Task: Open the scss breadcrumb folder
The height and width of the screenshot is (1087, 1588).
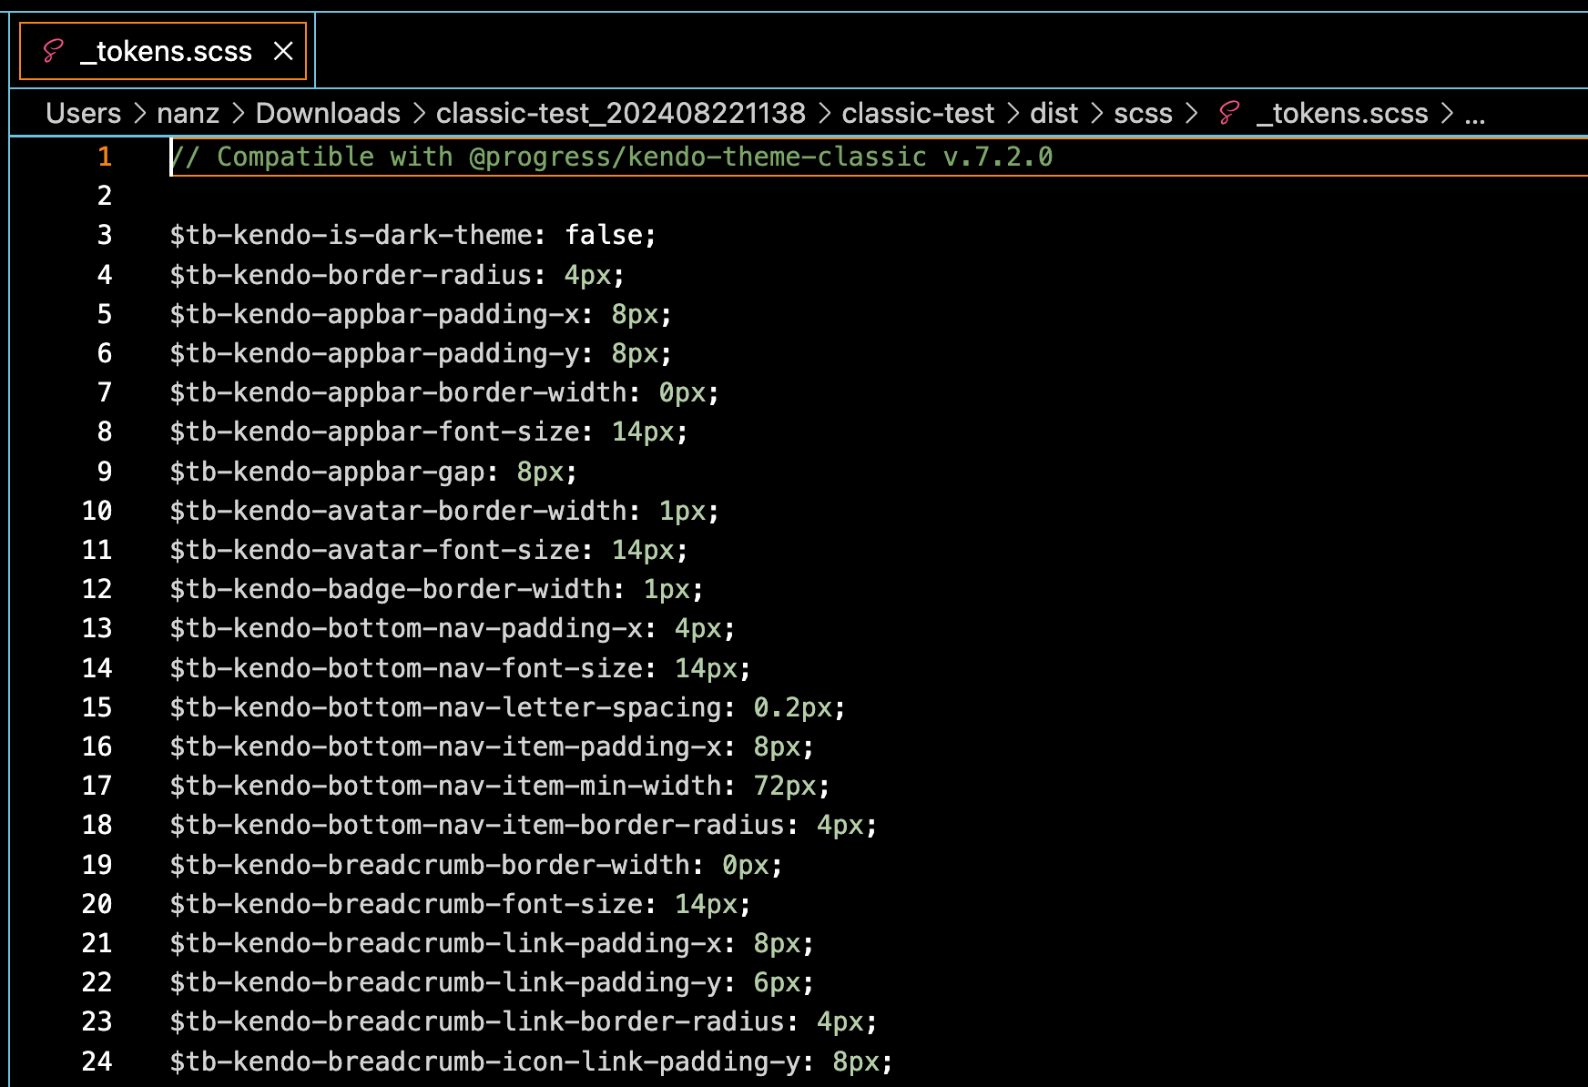Action: (x=1143, y=113)
